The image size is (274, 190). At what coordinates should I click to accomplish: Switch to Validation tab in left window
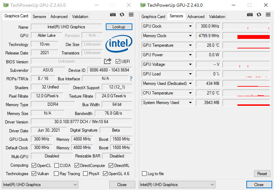tap(80, 17)
